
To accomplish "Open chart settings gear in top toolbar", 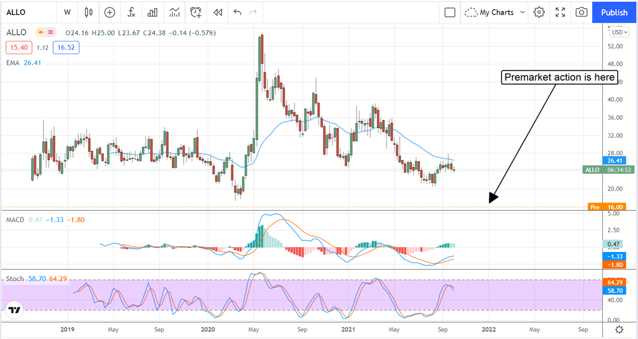I will coord(539,12).
